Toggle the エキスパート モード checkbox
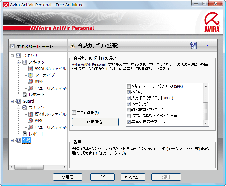 12,46
